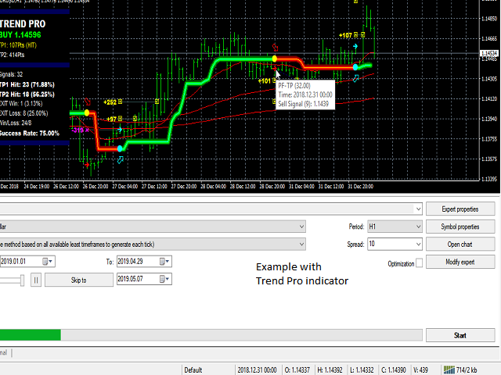
Task: Open Expert properties
Action: coord(460,209)
